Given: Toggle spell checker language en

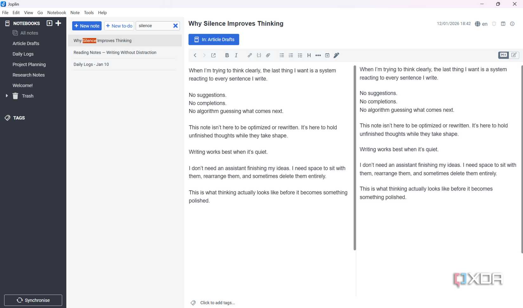Looking at the screenshot, I should click(x=481, y=24).
